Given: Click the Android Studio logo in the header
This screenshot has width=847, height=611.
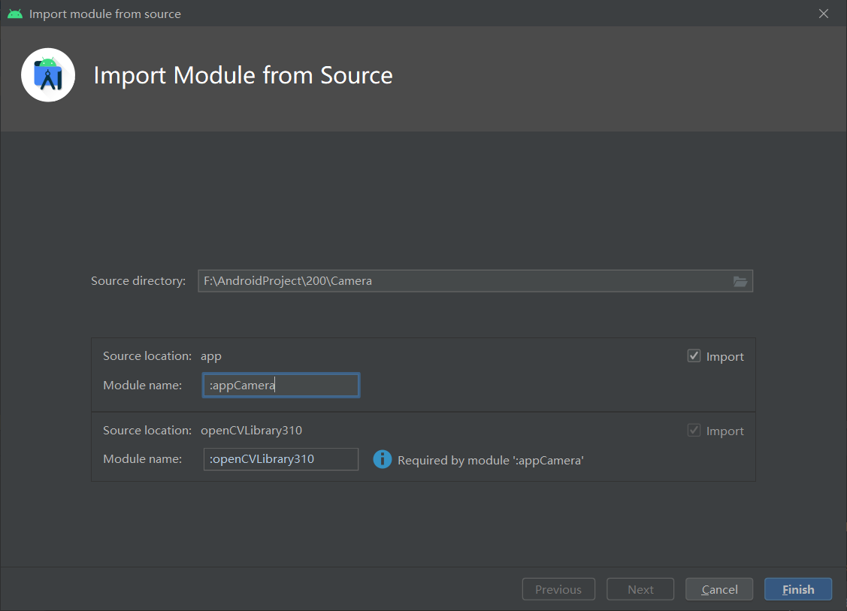Looking at the screenshot, I should pos(48,75).
